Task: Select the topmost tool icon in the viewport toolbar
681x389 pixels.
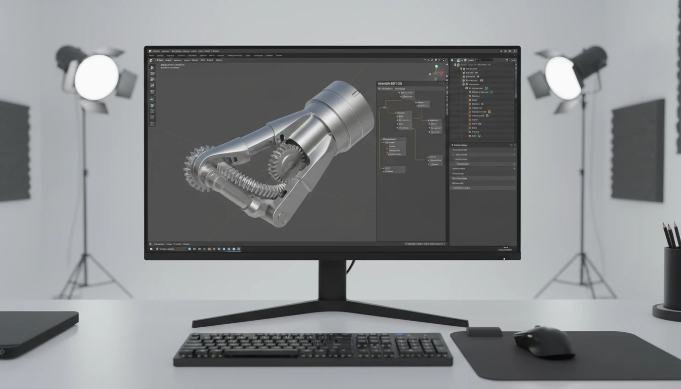Action: click(x=152, y=67)
